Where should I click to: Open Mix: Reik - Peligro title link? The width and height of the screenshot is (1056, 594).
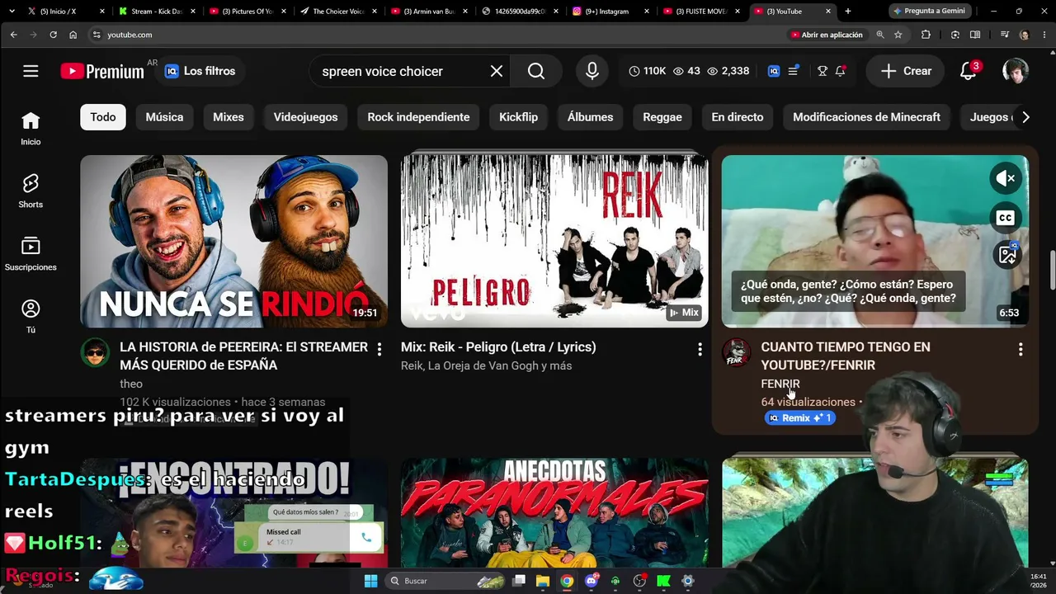[498, 347]
